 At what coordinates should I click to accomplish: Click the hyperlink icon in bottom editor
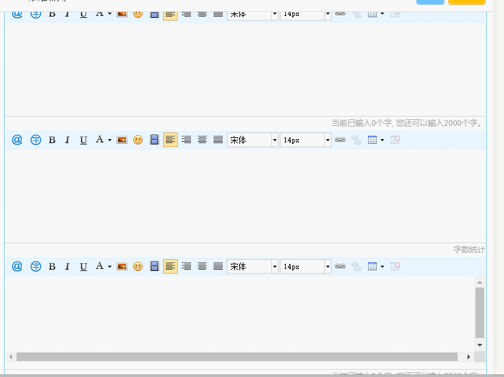click(340, 266)
